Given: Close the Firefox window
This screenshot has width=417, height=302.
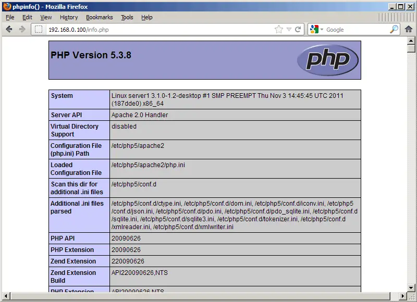Looking at the screenshot, I should tap(410, 7).
